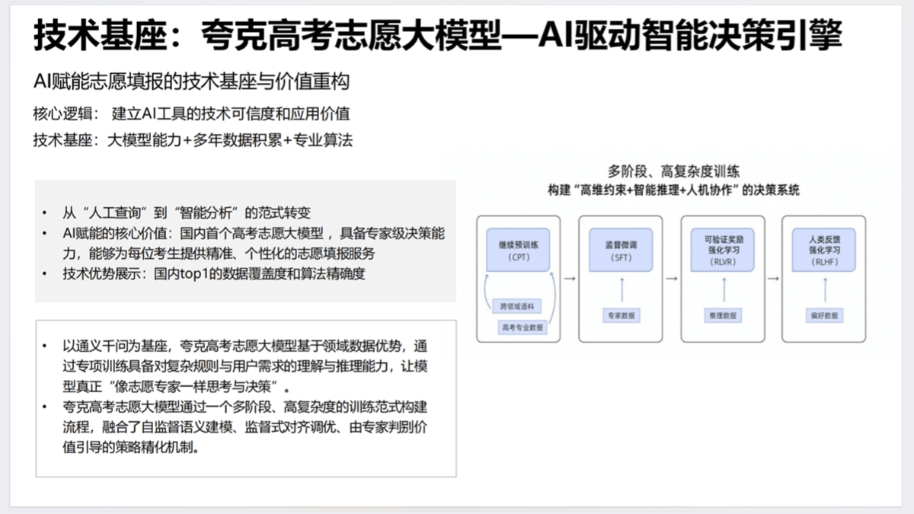Viewport: 914px width, 514px height.
Task: Click the arrow between CPT and SFT
Action: click(569, 279)
